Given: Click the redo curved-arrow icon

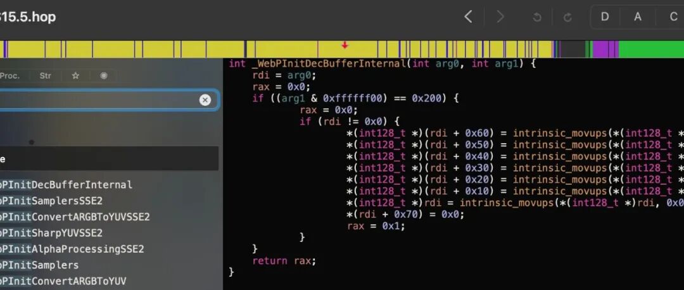Looking at the screenshot, I should [x=567, y=18].
